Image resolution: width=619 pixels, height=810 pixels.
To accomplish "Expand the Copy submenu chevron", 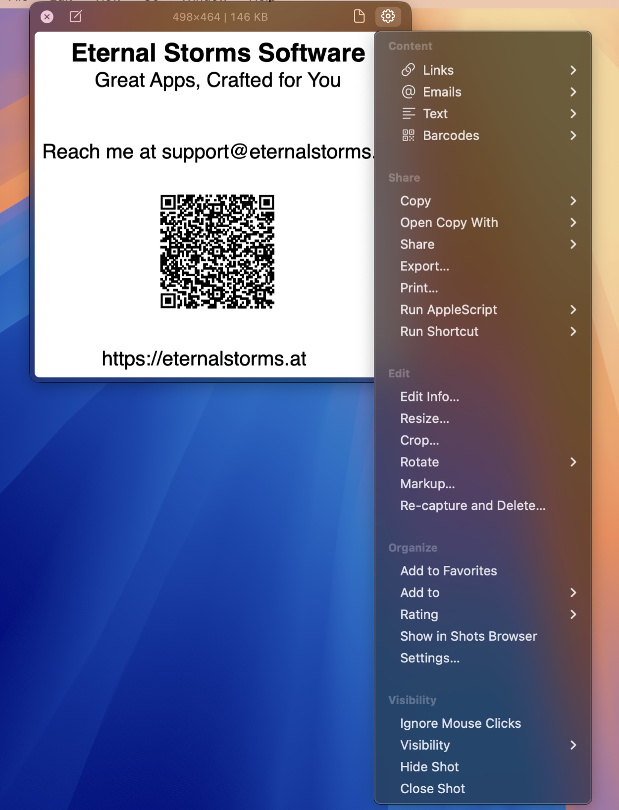I will pyautogui.click(x=573, y=201).
